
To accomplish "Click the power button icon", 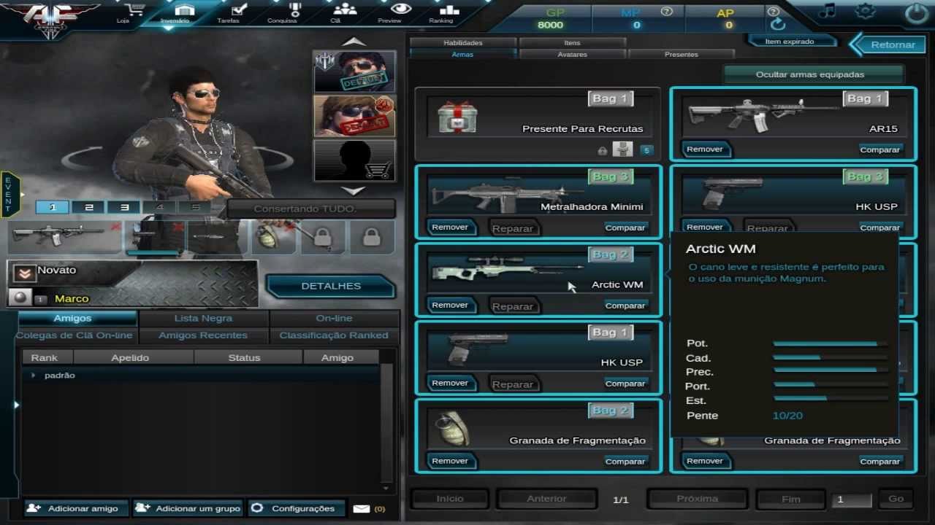I will (915, 12).
